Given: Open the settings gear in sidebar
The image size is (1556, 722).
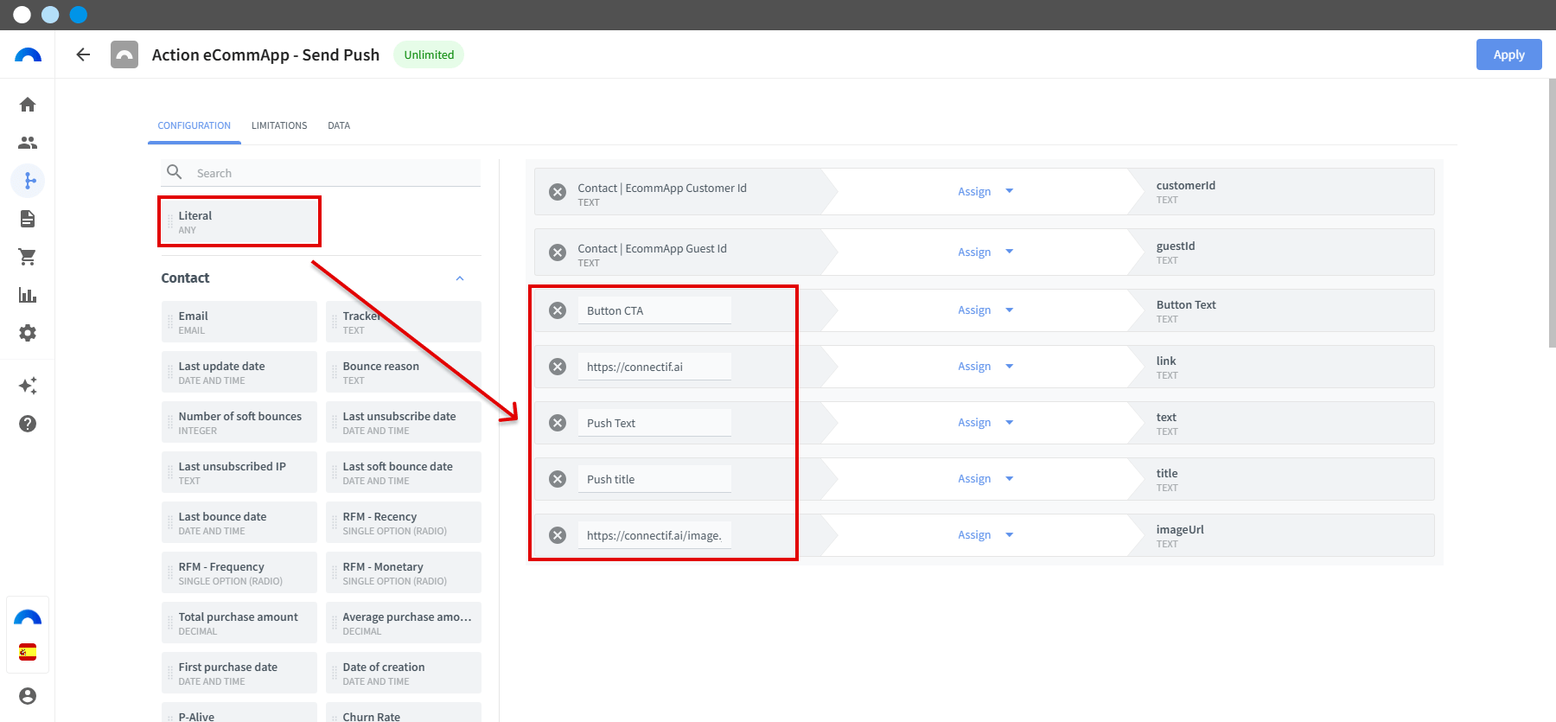Looking at the screenshot, I should point(28,333).
